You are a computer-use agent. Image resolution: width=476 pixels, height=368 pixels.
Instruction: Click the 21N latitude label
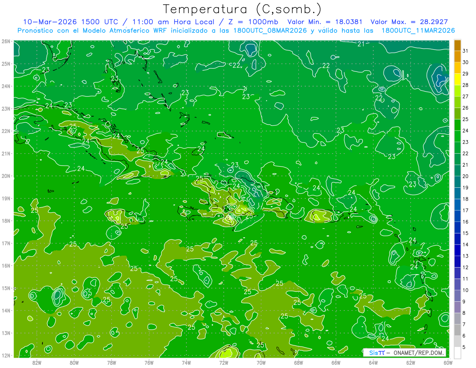click(x=6, y=154)
